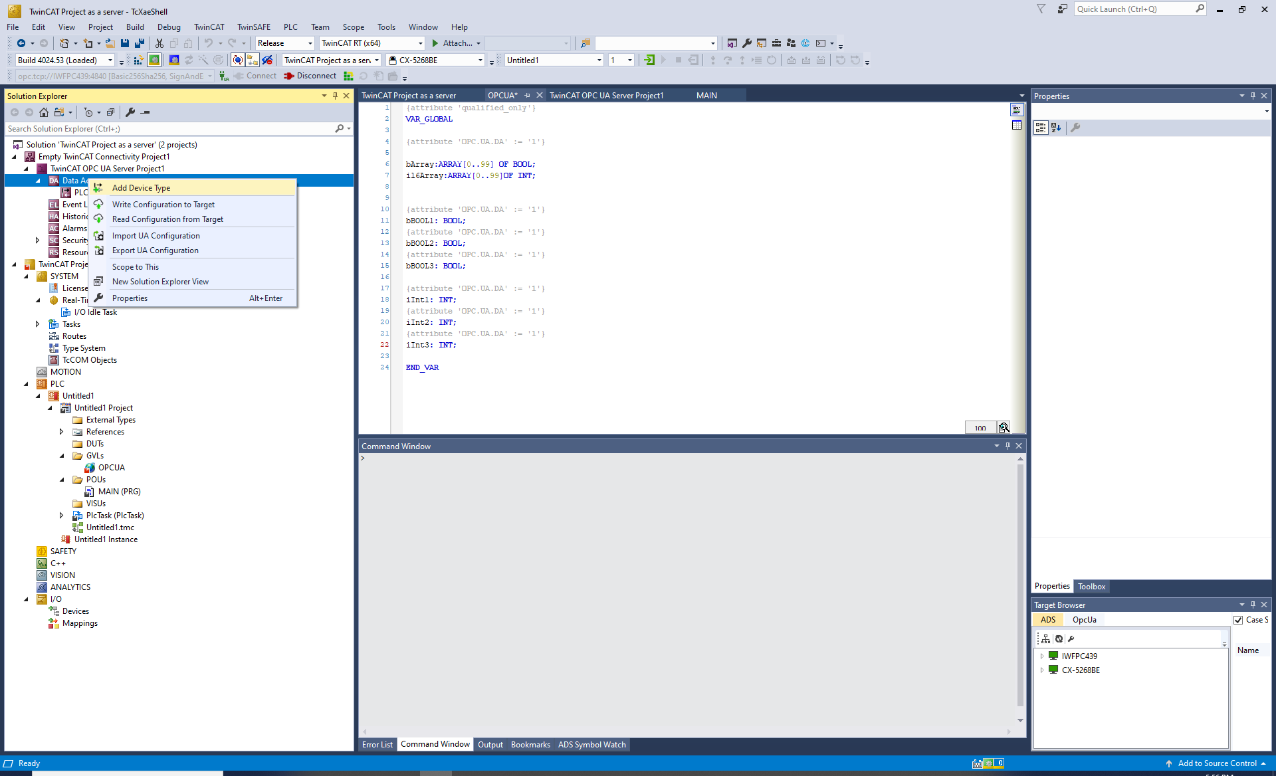This screenshot has height=776, width=1276.
Task: Switch to the OpcUa tab in Target Browser
Action: click(x=1084, y=620)
